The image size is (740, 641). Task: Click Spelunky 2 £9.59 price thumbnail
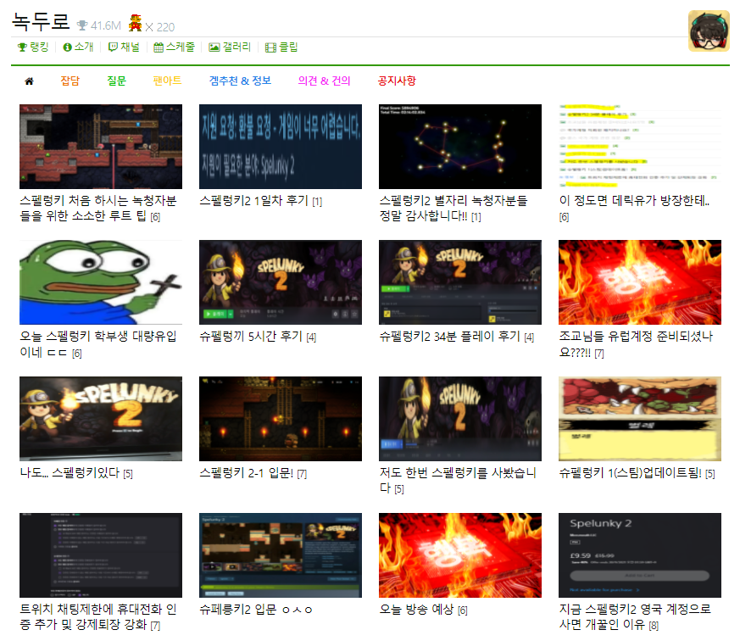coord(640,555)
